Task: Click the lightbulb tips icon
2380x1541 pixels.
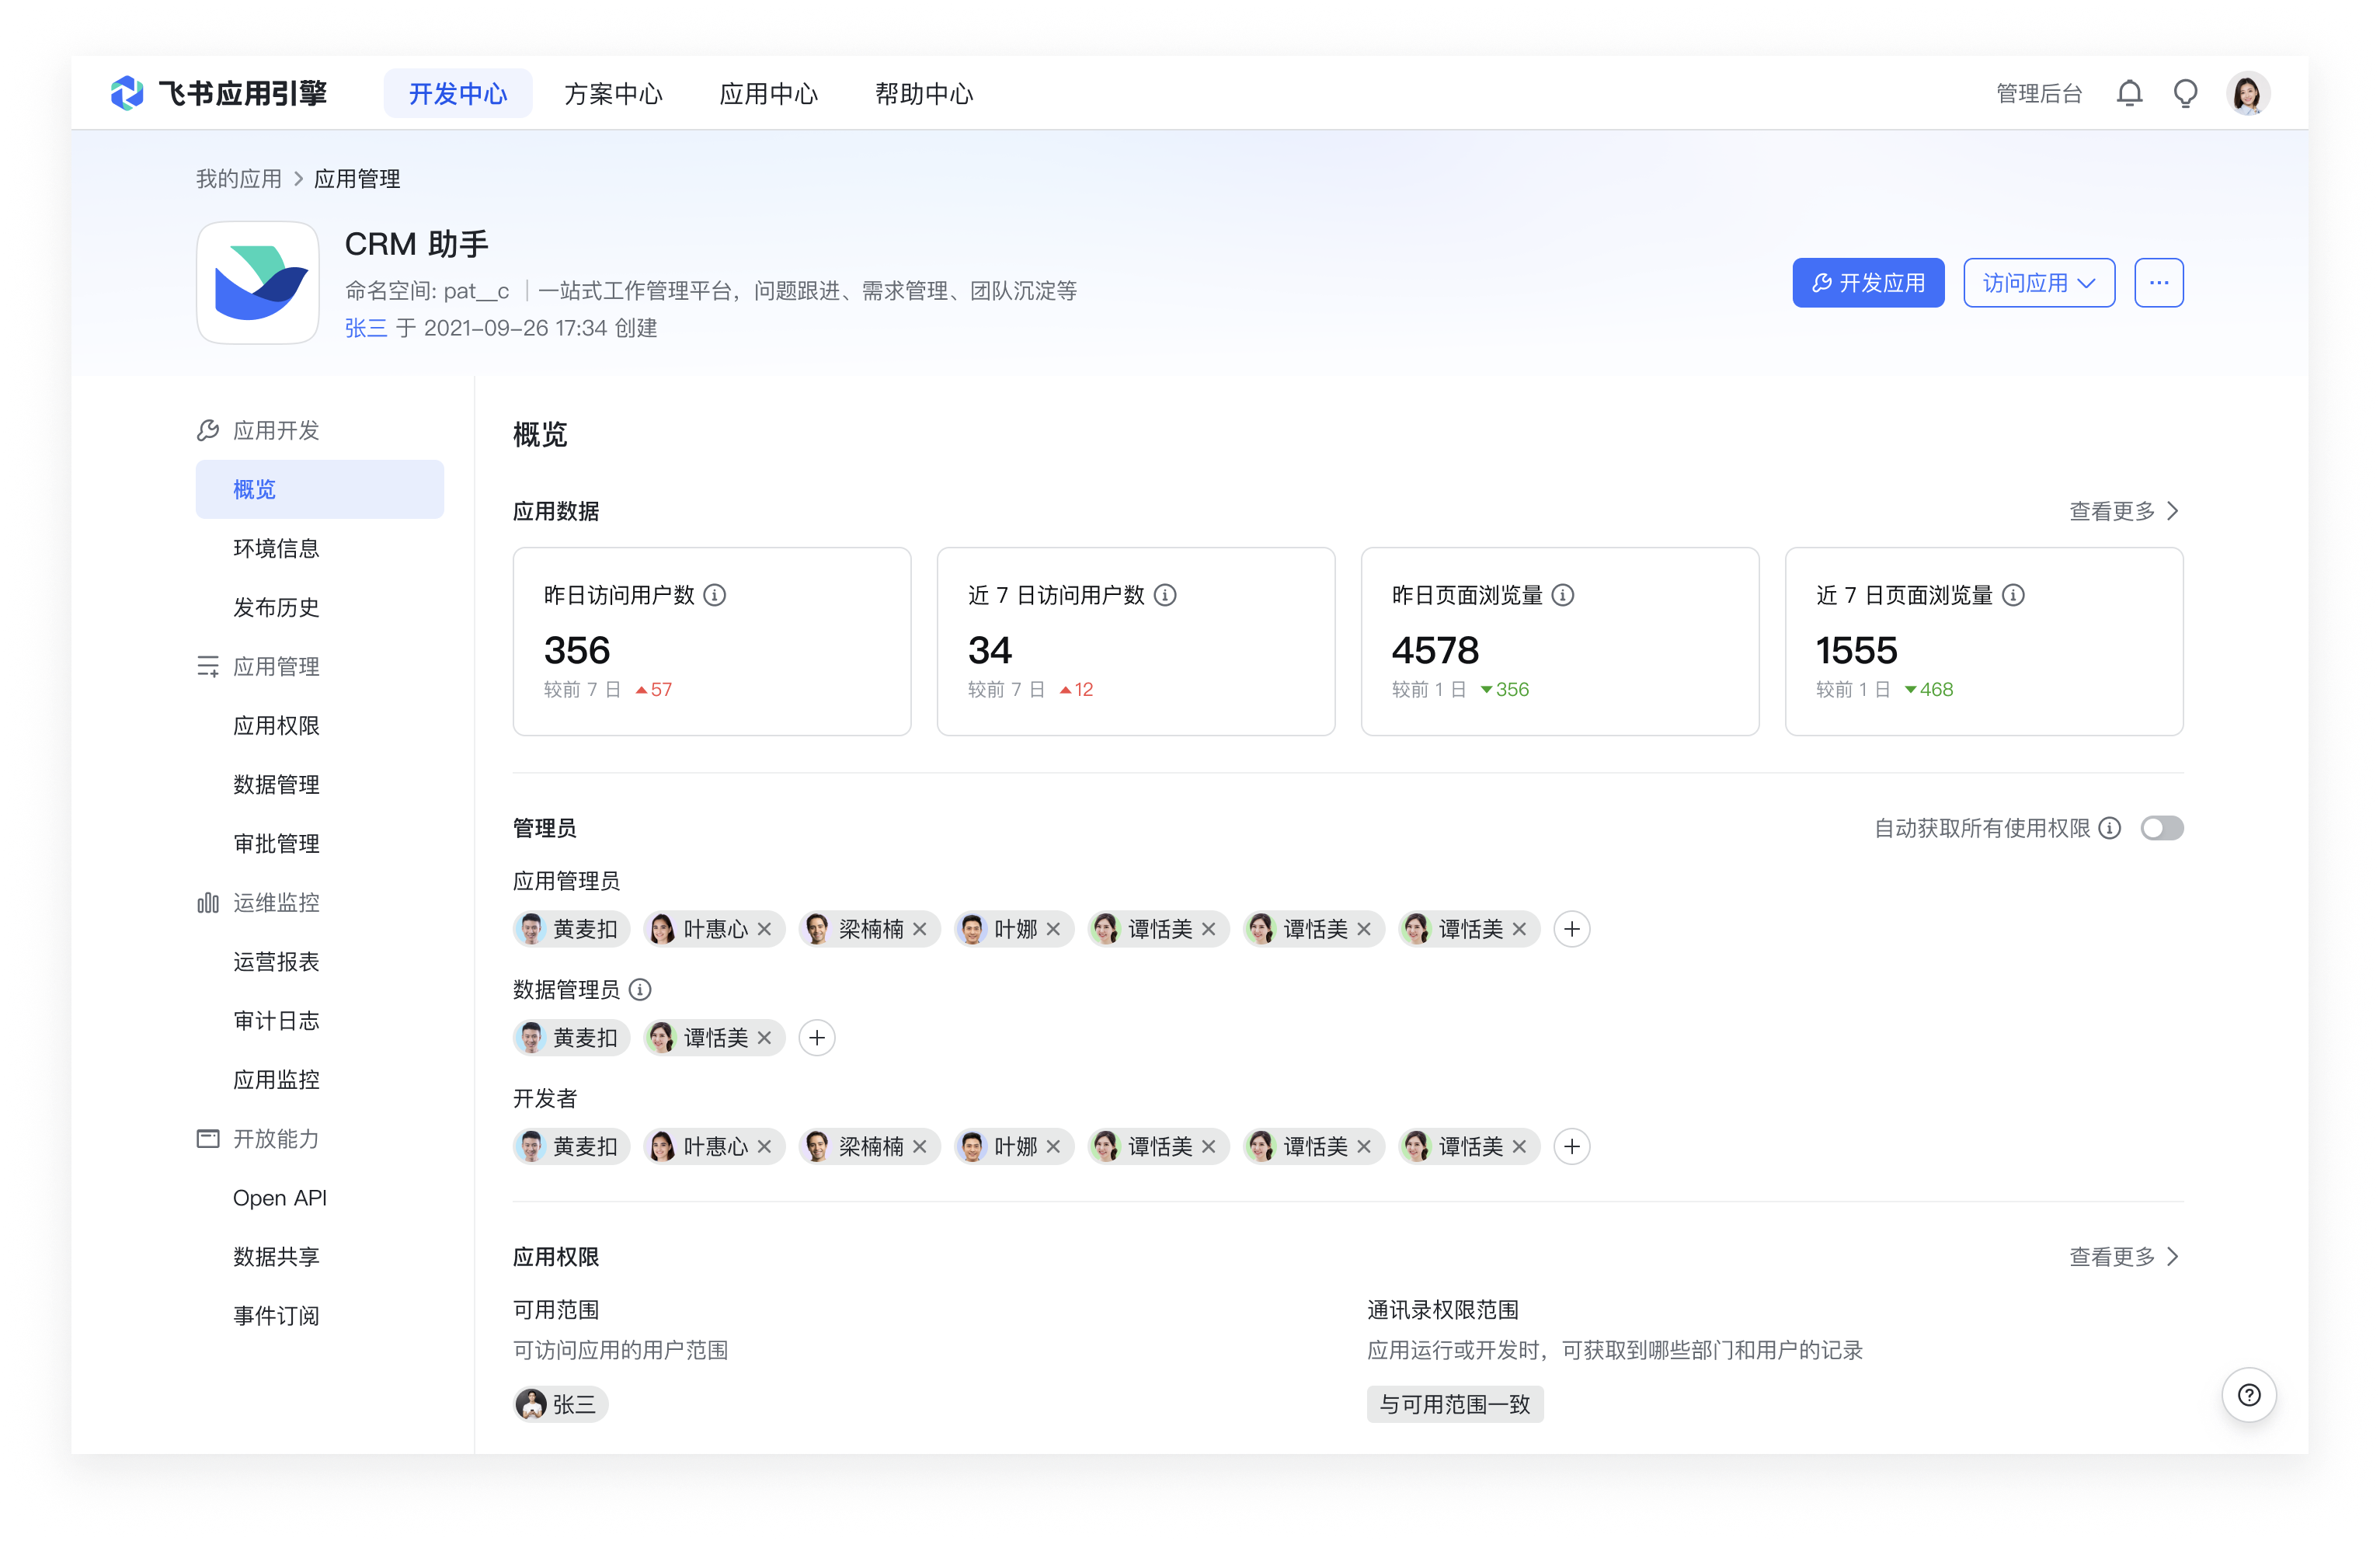Action: pyautogui.click(x=2185, y=93)
